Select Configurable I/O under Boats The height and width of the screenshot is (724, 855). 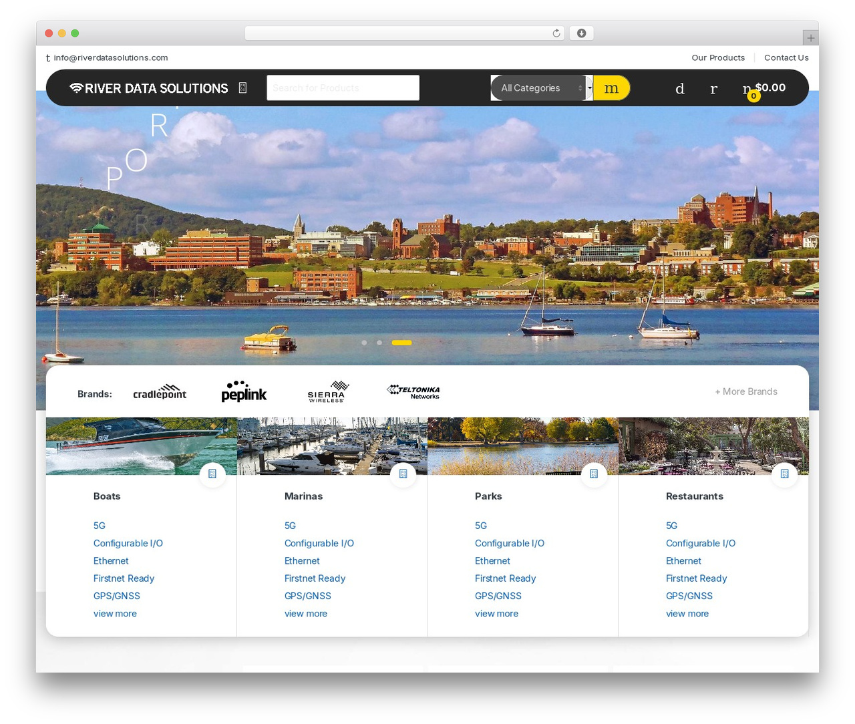(128, 544)
